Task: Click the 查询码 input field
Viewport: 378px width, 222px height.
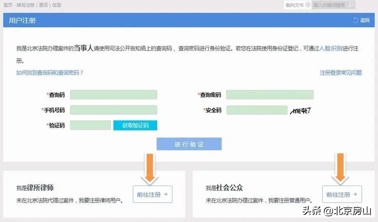Action: point(113,95)
